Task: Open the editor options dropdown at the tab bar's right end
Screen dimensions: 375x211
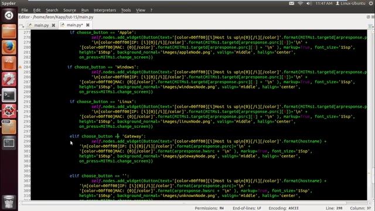Action: pos(371,26)
